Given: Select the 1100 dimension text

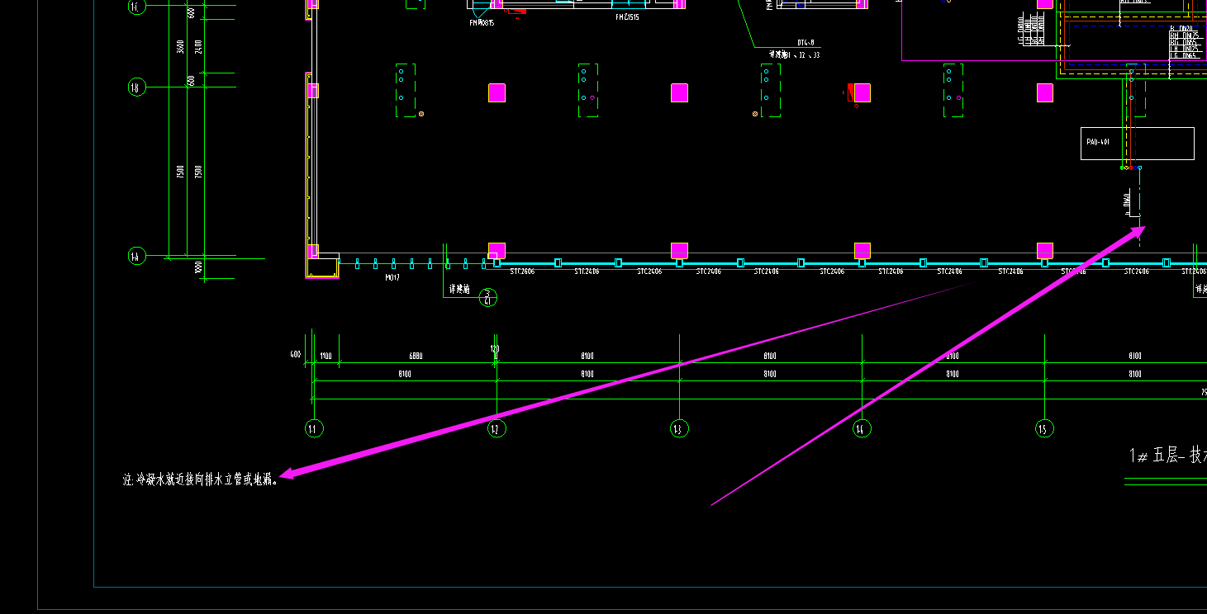Looking at the screenshot, I should [326, 356].
